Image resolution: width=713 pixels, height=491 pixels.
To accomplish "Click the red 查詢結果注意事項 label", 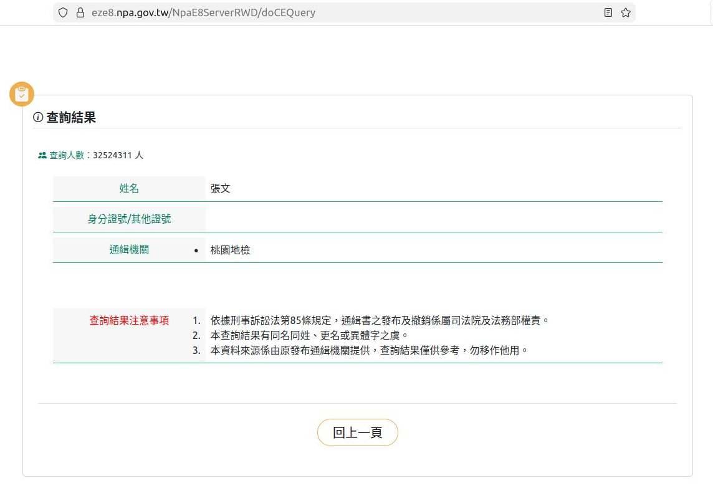I will (x=129, y=321).
